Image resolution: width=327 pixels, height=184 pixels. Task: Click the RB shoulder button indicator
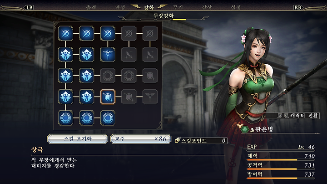click(297, 8)
